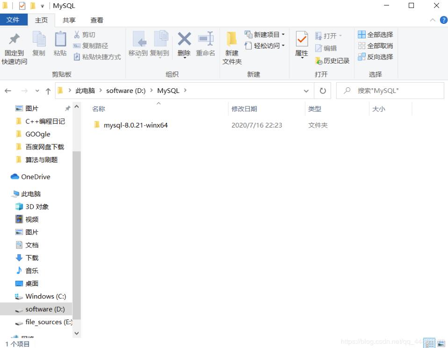This screenshot has width=448, height=348.
Task: Click Edit (编辑) in Open group
Action: (326, 48)
